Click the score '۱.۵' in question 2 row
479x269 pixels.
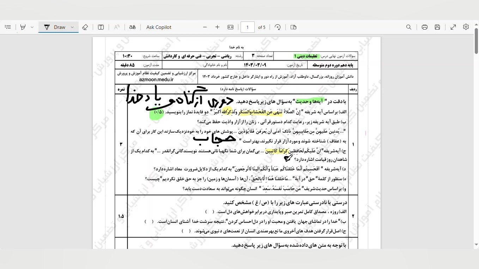121,216
